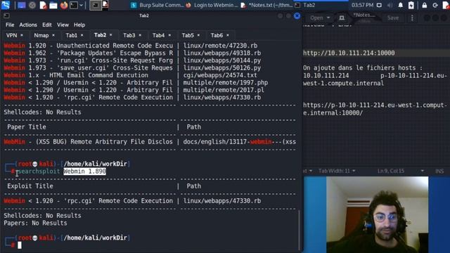The height and width of the screenshot is (253, 450).
Task: Click the 'On ajoute dans le fichiers hosts' line
Action: point(363,68)
